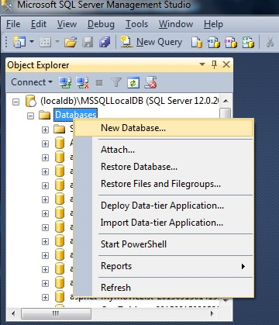Screen dimensions: 279x325
Task: Choose New Database... from context menu
Action: click(164, 128)
